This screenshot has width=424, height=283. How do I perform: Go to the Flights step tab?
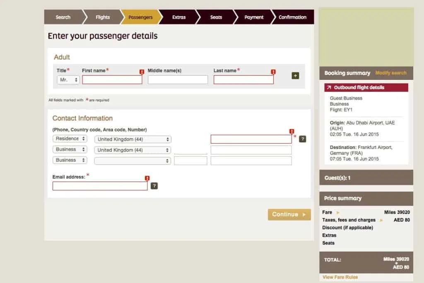coord(103,17)
